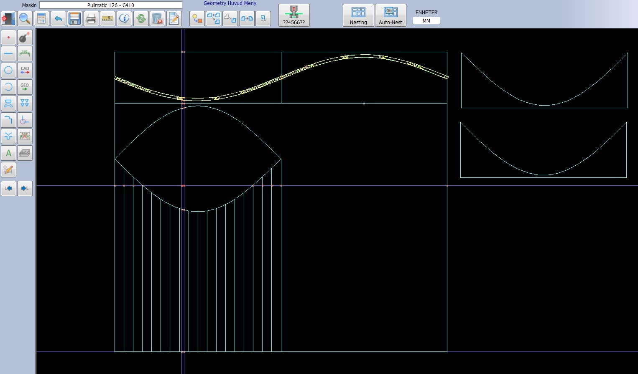Select the point drawing tool

pyautogui.click(x=8, y=38)
